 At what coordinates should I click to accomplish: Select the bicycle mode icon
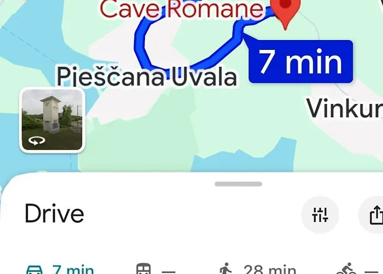click(346, 269)
